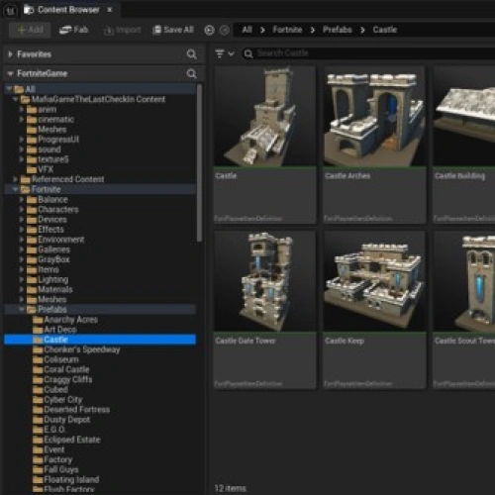This screenshot has height=495, width=495.
Task: Click the folder tree scrollbar
Action: tap(199, 162)
